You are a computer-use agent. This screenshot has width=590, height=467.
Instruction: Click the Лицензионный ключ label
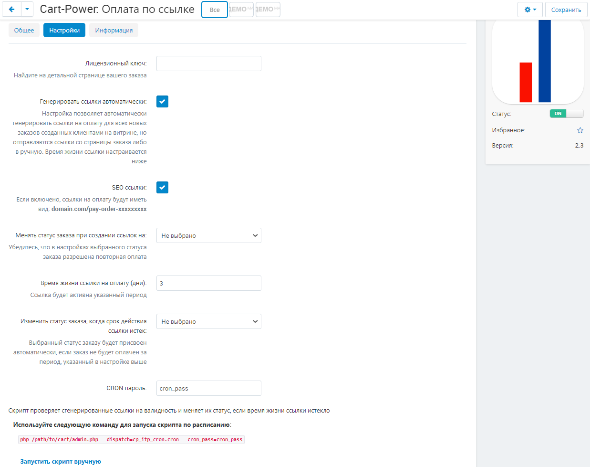click(x=116, y=64)
